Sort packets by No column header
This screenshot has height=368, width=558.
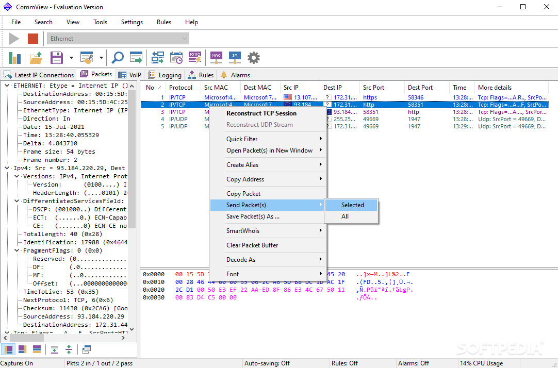(x=153, y=88)
